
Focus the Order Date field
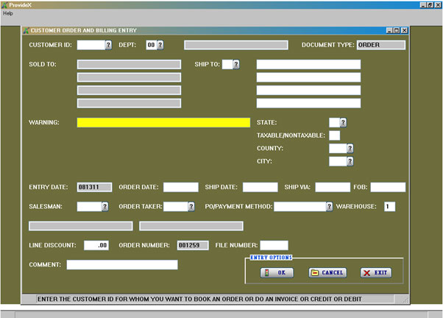[180, 187]
